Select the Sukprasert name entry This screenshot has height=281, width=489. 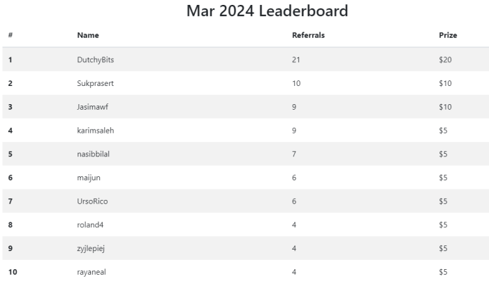click(x=95, y=83)
